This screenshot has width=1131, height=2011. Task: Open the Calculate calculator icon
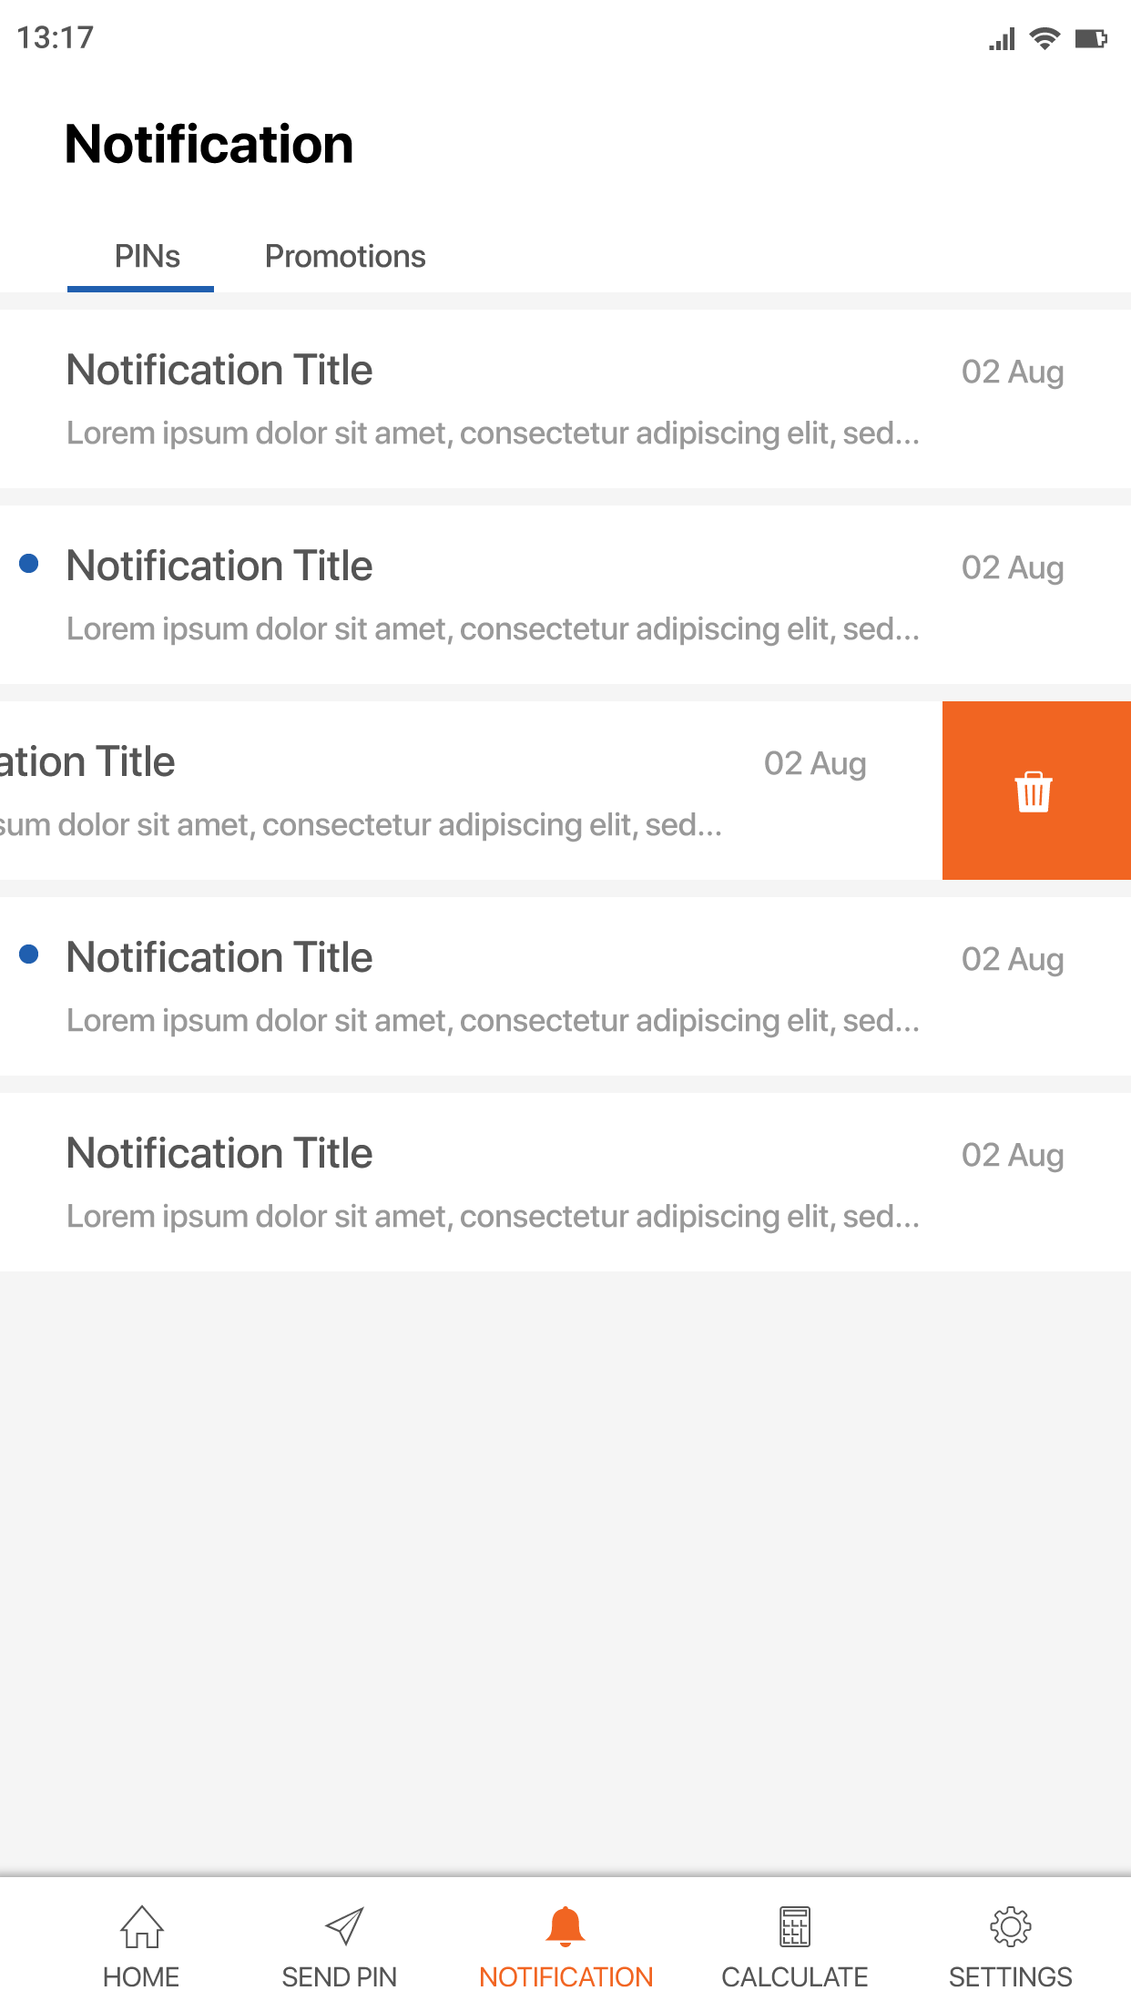point(794,1926)
